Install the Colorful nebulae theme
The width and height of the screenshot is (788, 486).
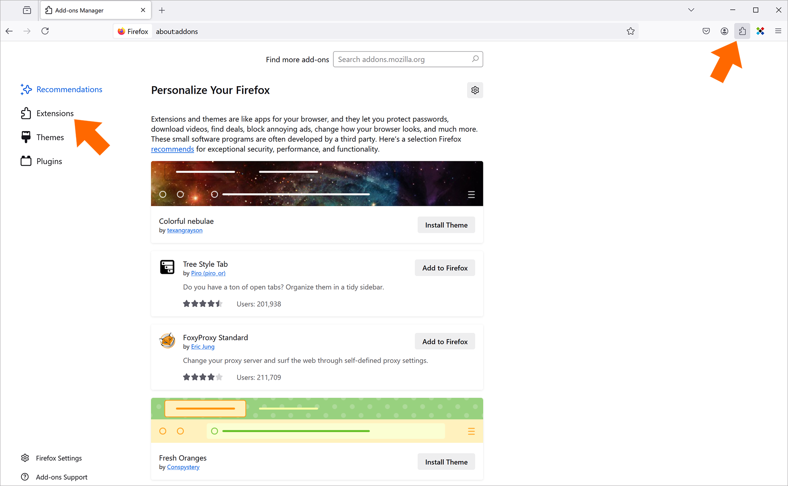446,225
